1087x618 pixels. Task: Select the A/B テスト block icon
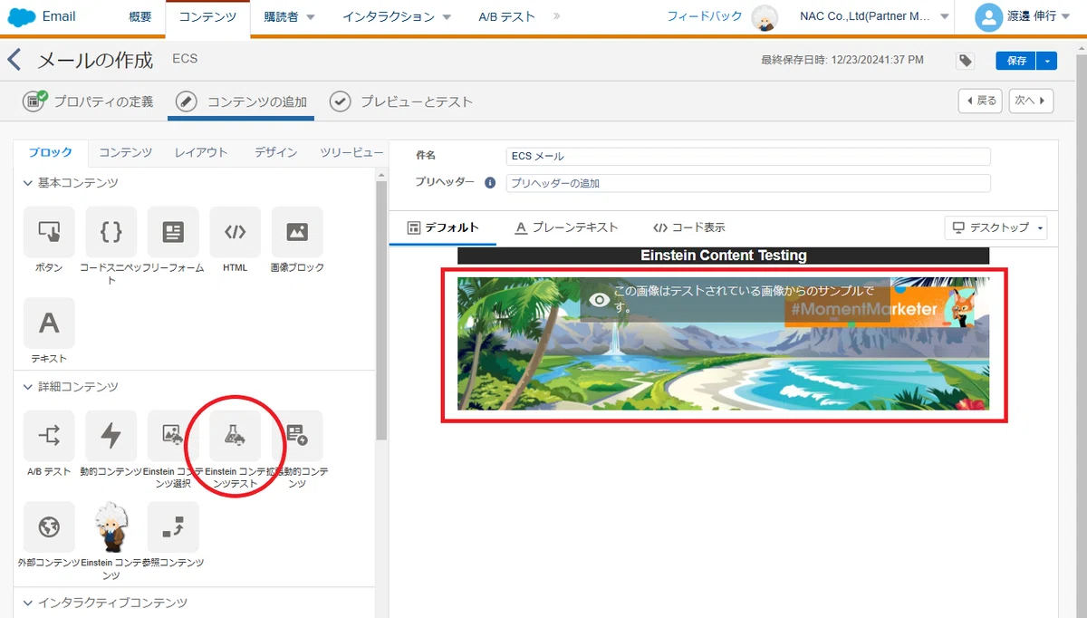pos(49,436)
